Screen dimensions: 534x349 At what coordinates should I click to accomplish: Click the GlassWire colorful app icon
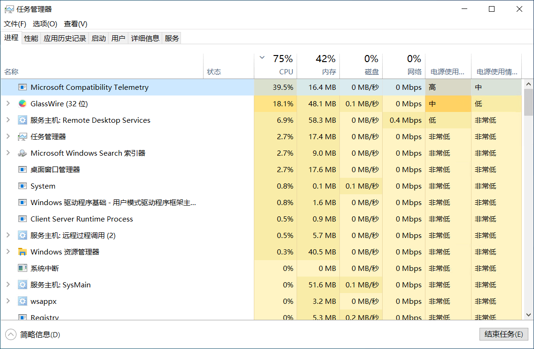23,103
